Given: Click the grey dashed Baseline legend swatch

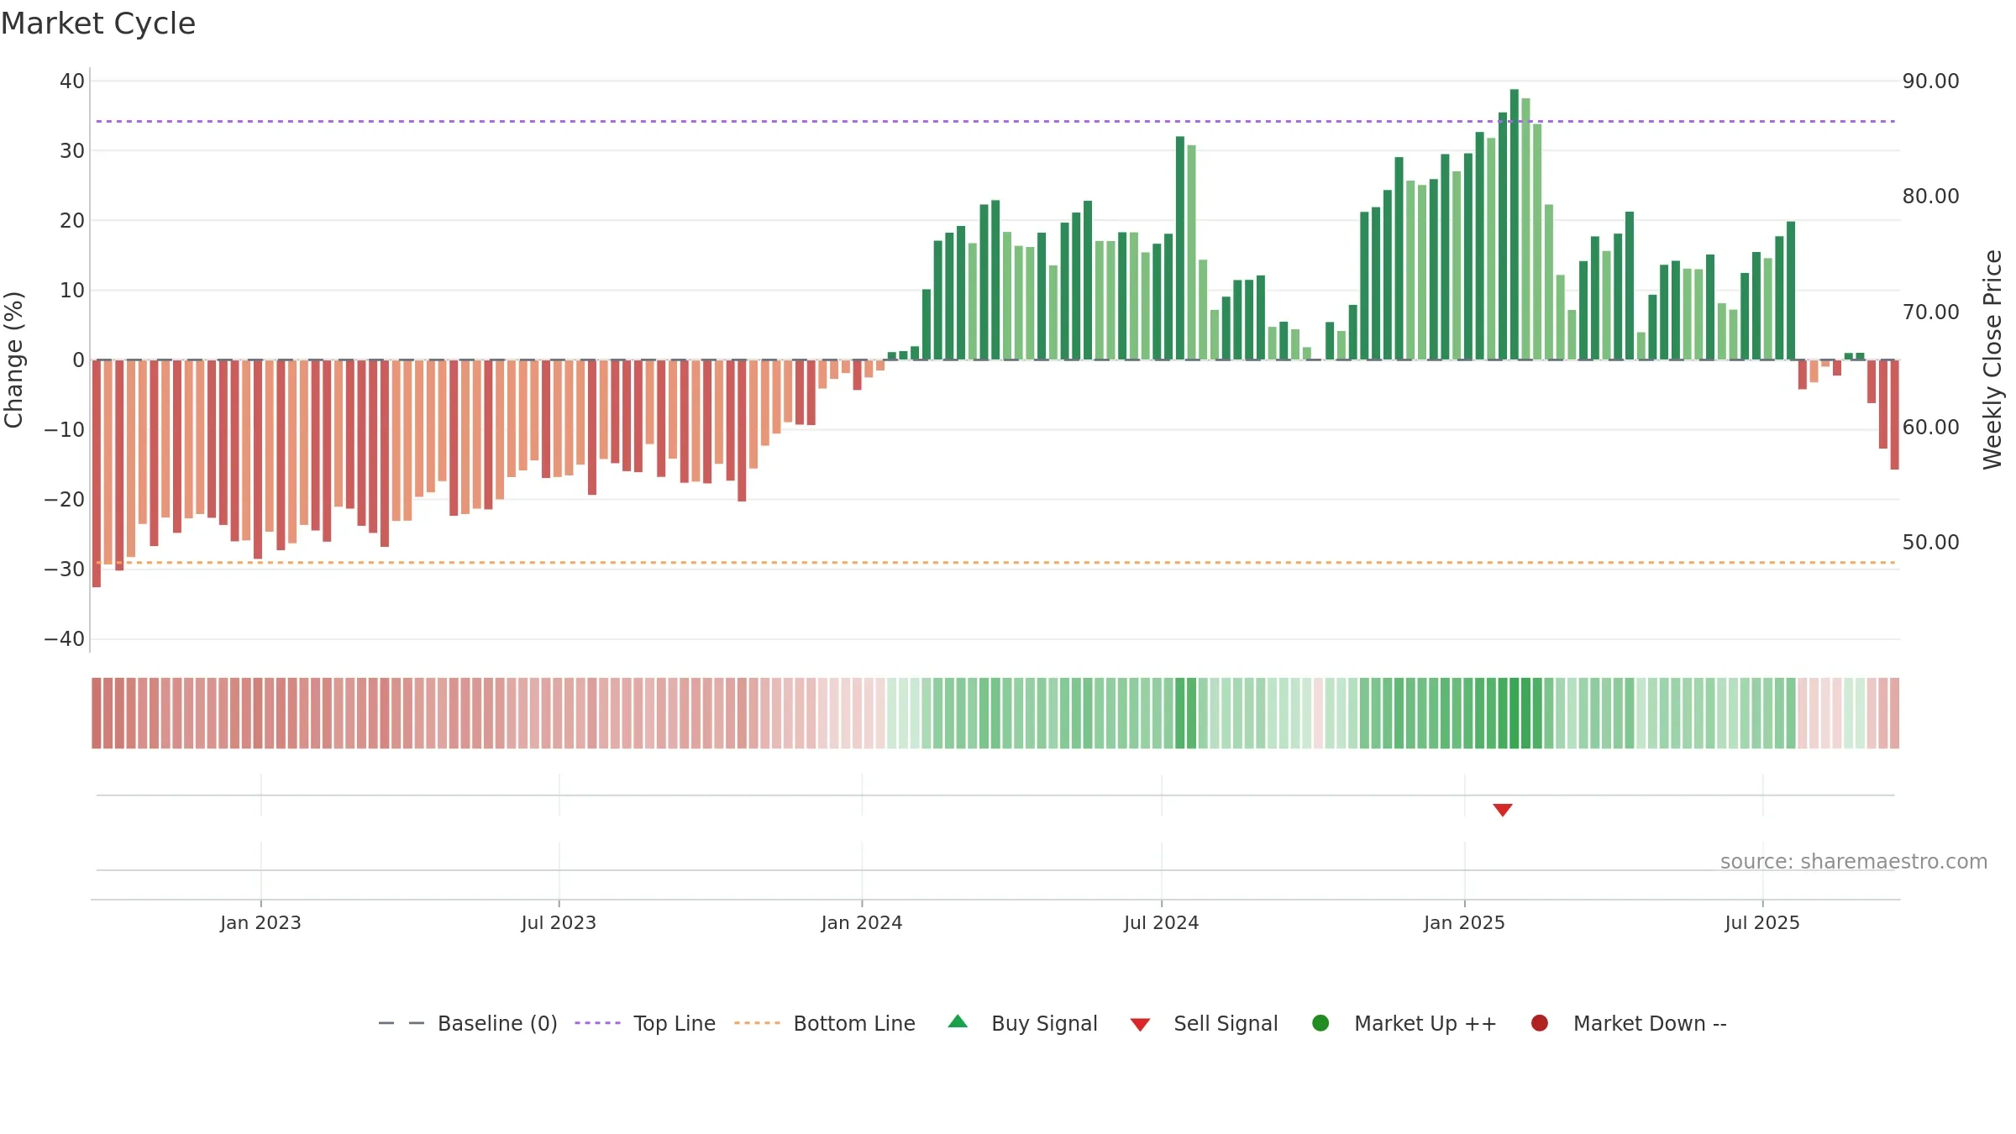Looking at the screenshot, I should click(402, 1023).
